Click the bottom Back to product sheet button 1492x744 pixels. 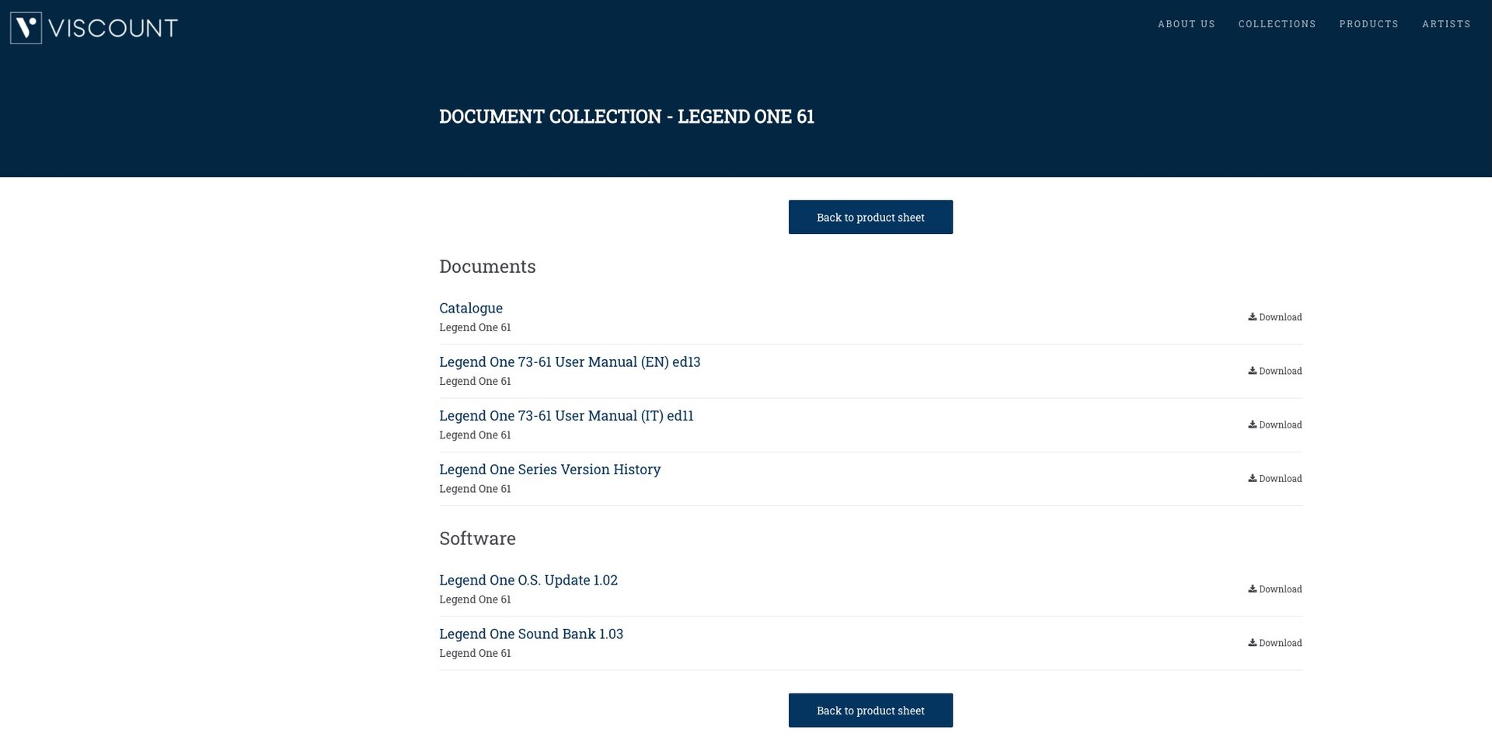tap(870, 711)
